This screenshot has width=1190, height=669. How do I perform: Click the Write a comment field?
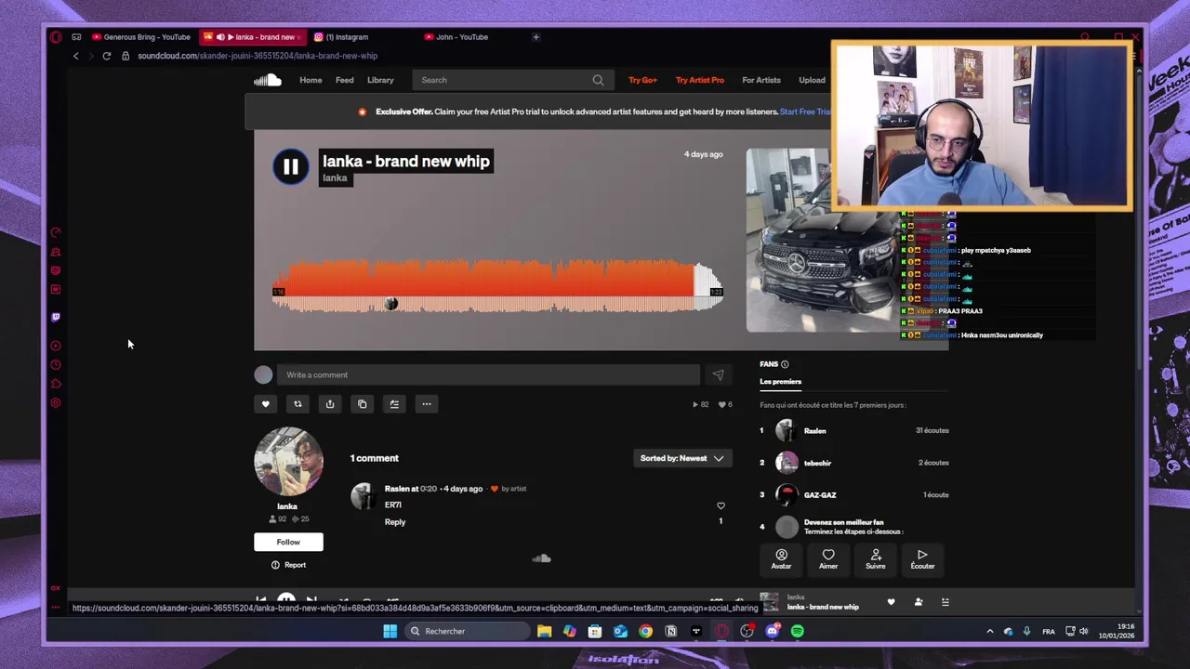tap(488, 375)
